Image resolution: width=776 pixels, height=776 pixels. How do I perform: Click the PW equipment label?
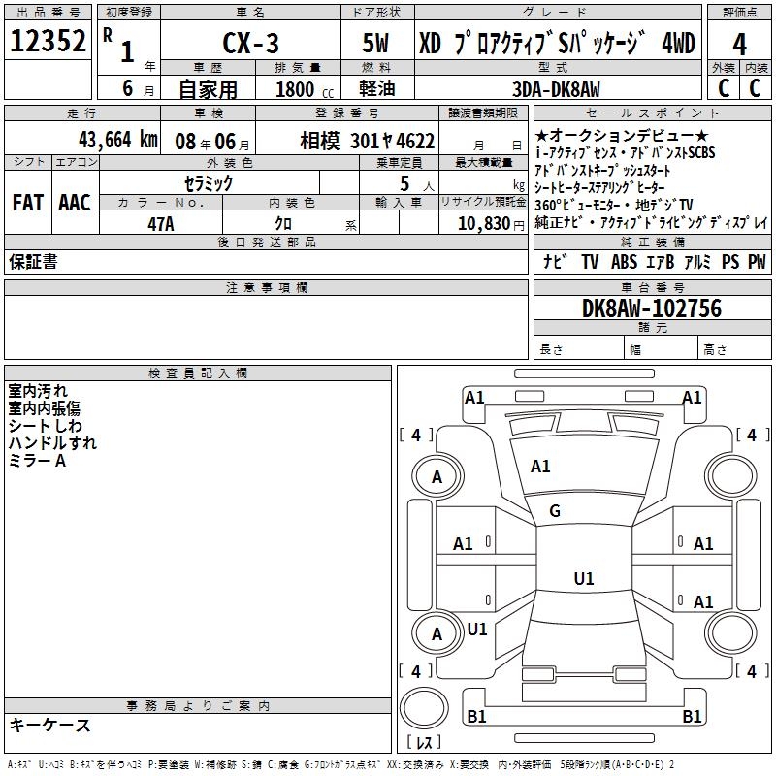[757, 261]
